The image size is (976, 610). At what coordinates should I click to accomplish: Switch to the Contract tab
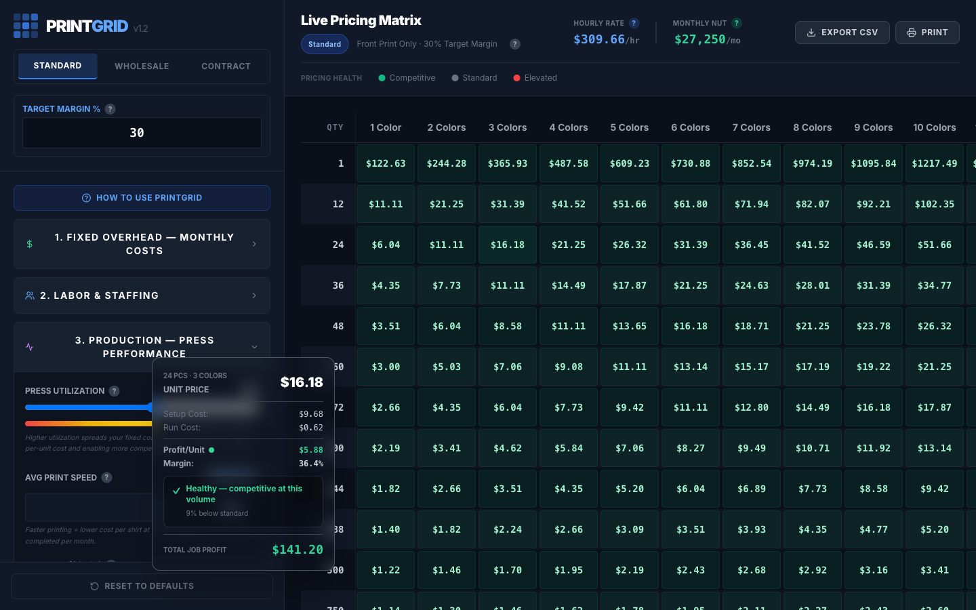(226, 66)
